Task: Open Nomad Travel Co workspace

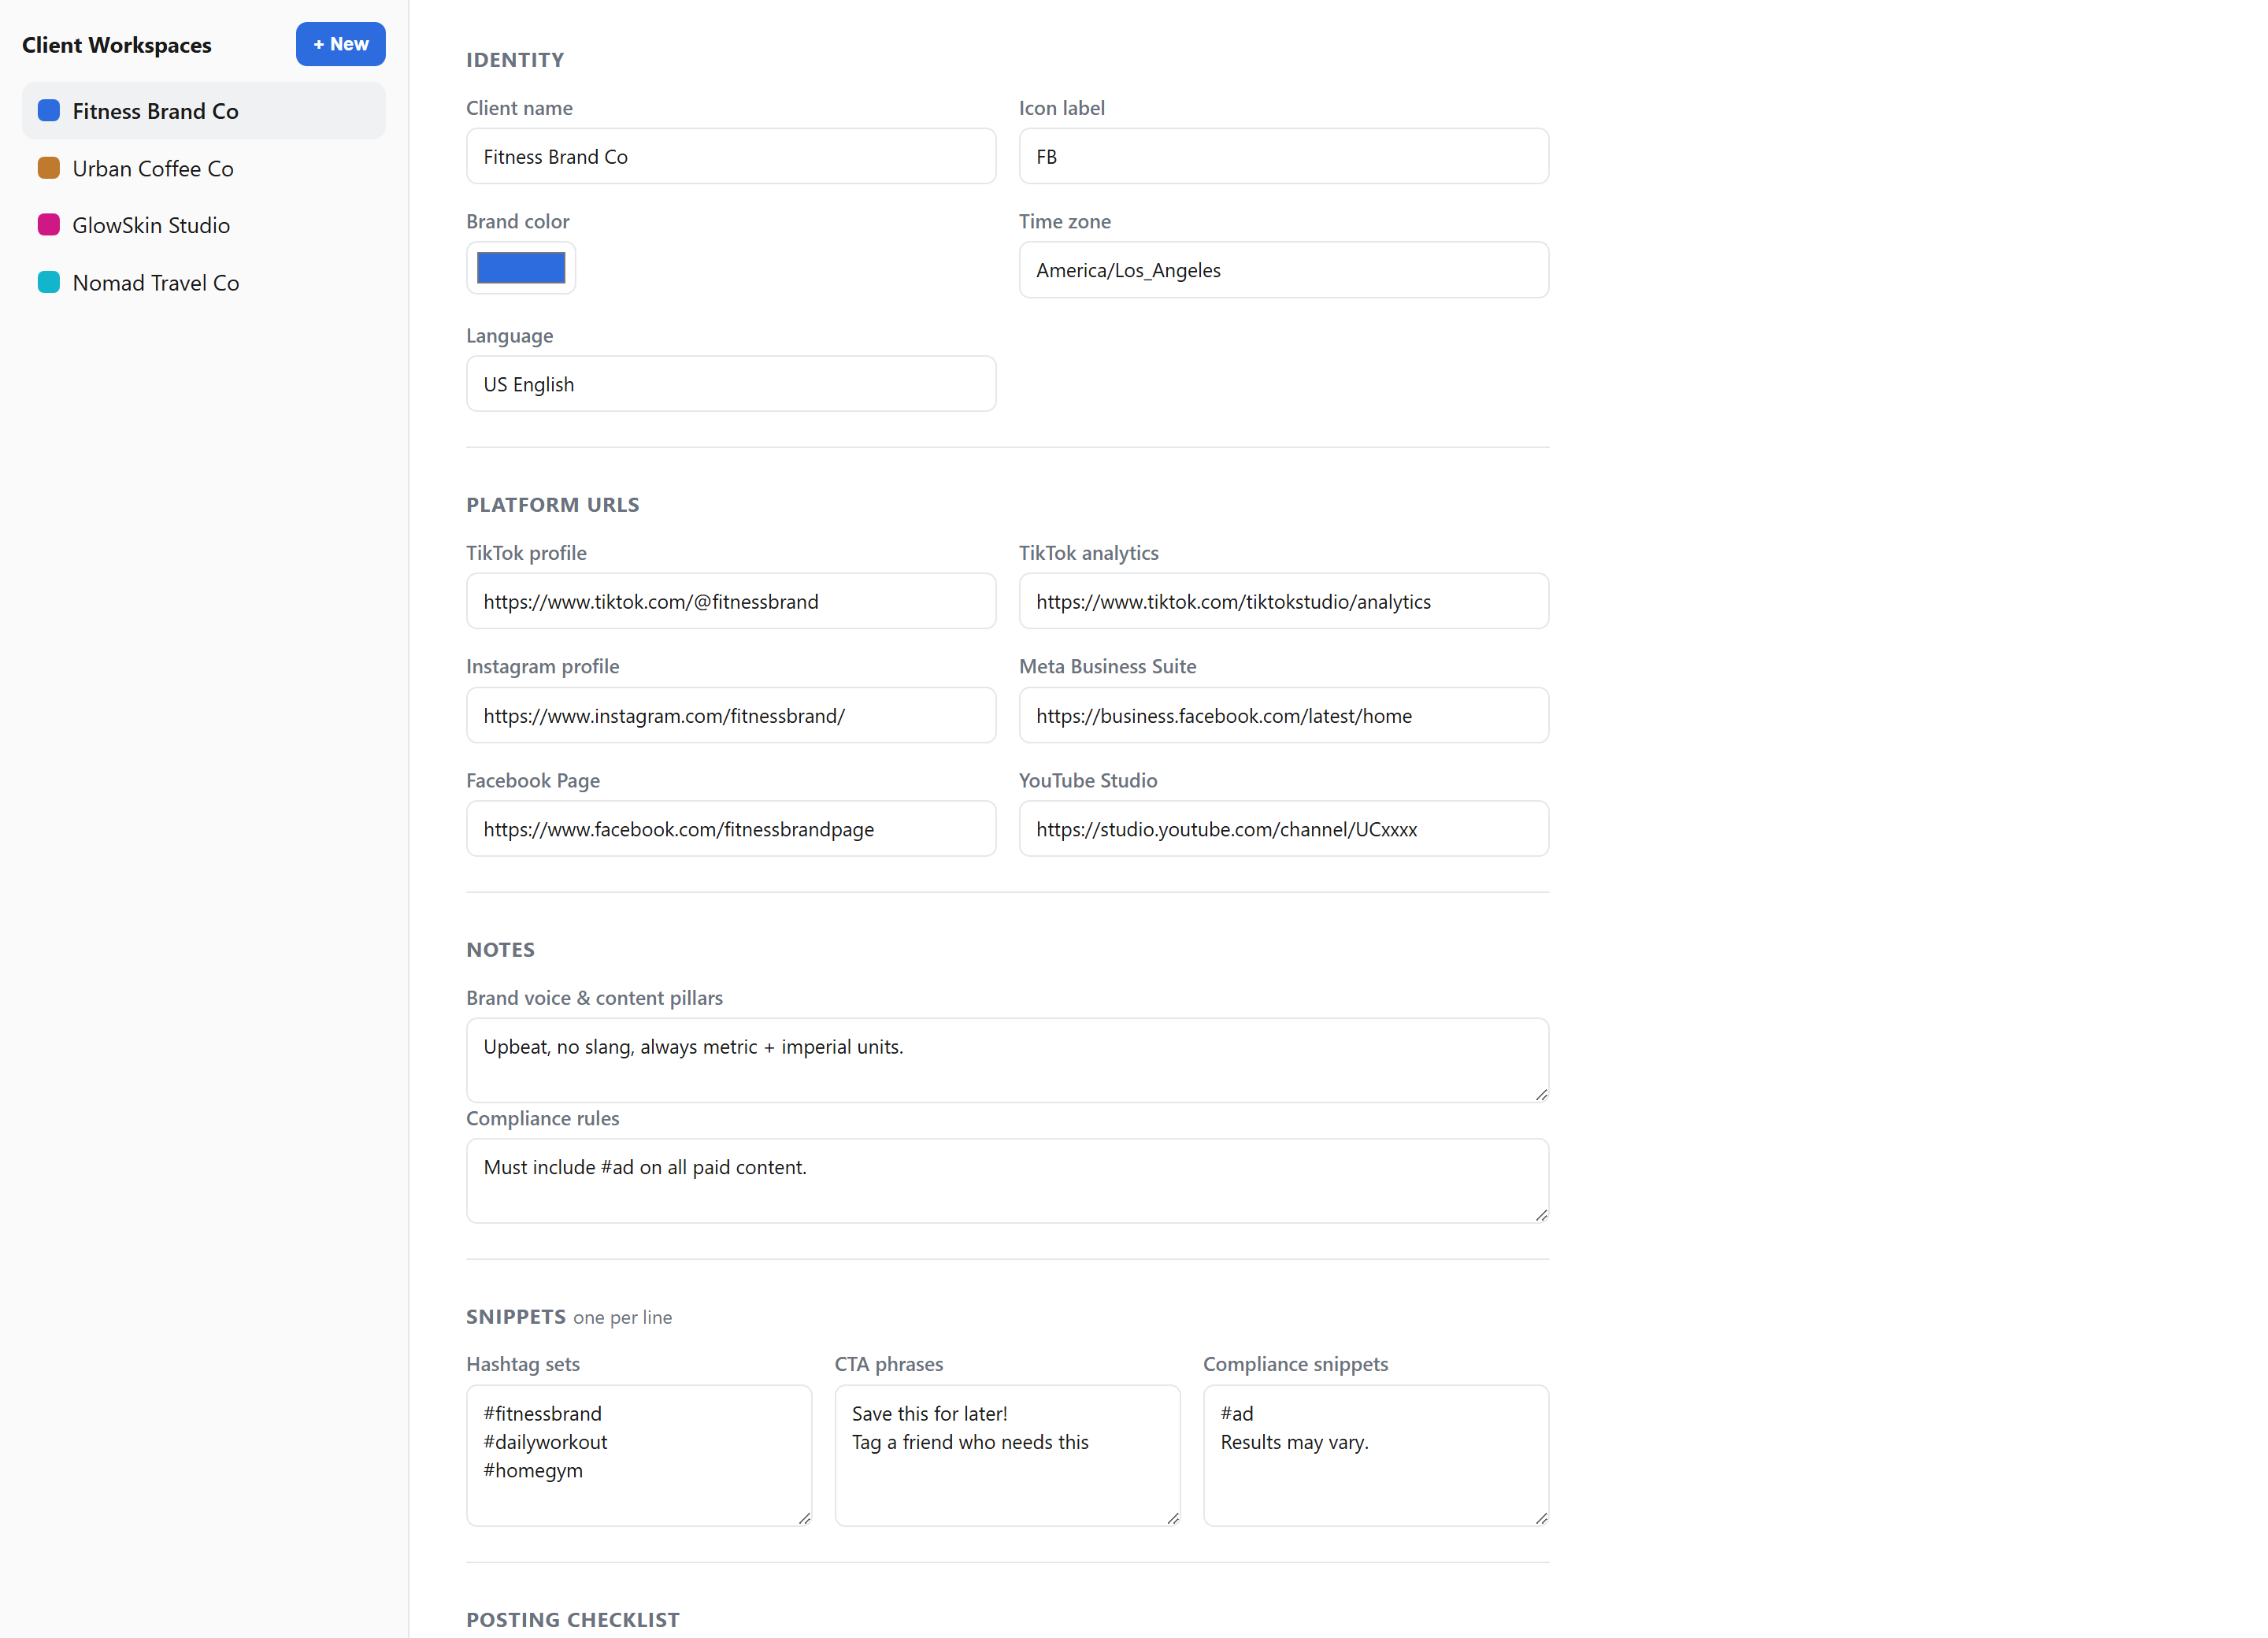Action: (x=203, y=282)
